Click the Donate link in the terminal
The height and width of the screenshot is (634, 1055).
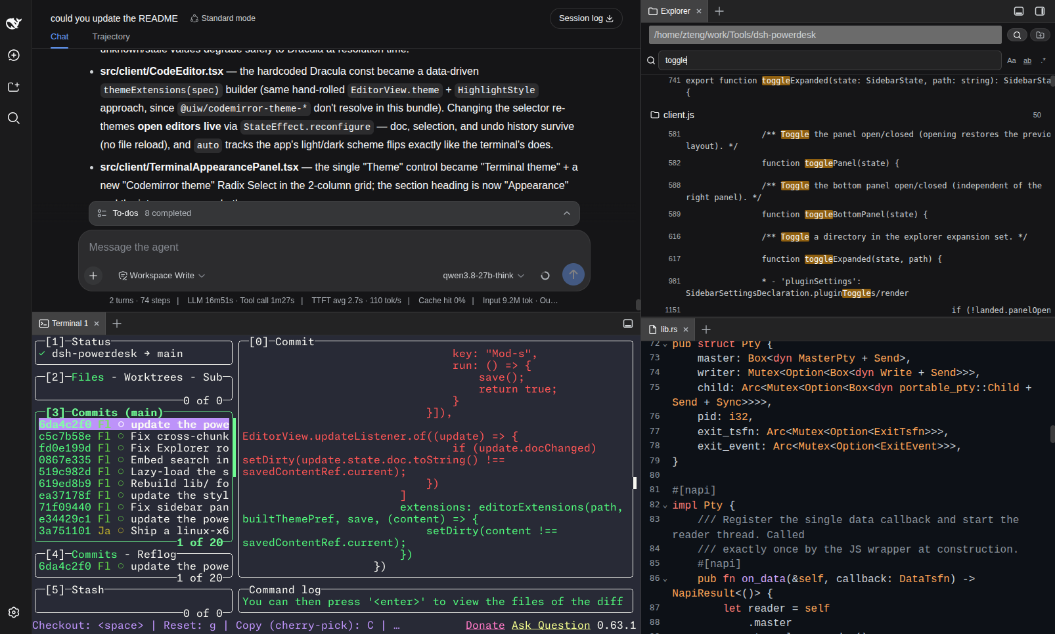coord(485,625)
